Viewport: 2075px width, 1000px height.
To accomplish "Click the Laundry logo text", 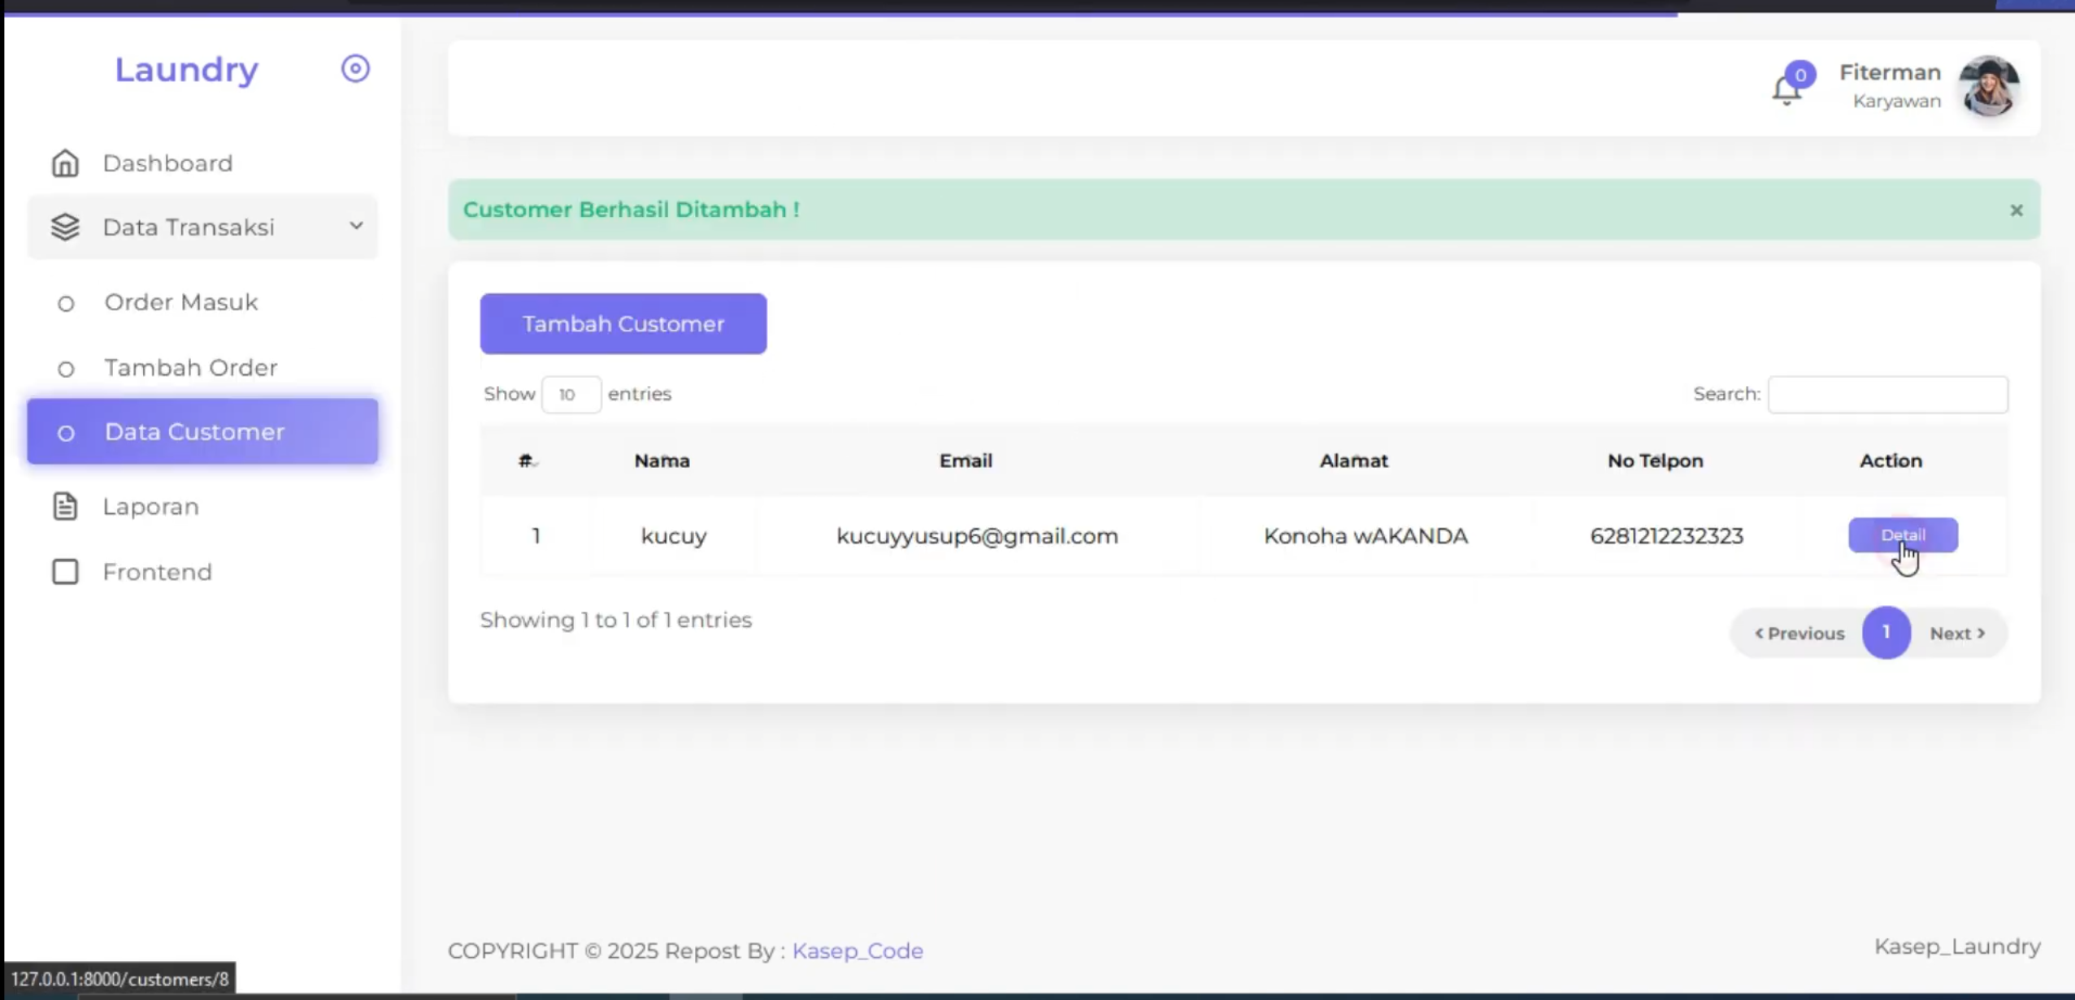I will (x=186, y=70).
